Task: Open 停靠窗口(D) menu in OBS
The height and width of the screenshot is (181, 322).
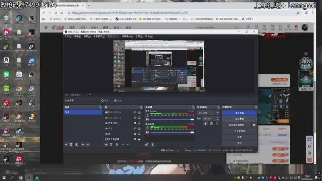Action: [99, 37]
